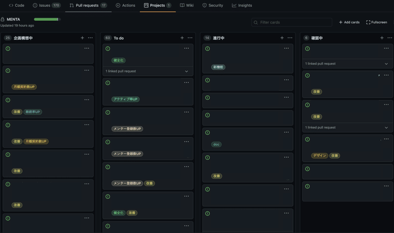Click the 14 count badge of 進行中
This screenshot has height=233, width=394.
click(207, 38)
